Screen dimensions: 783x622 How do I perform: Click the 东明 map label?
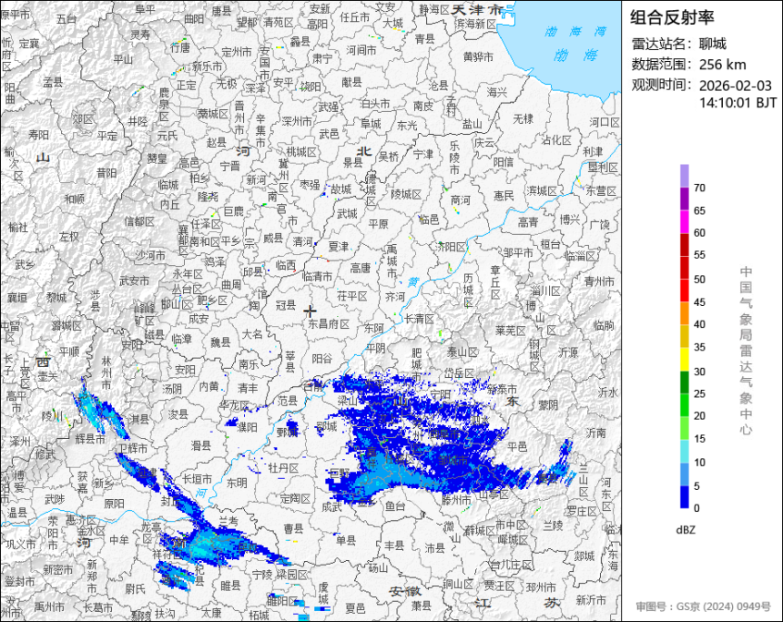(237, 483)
